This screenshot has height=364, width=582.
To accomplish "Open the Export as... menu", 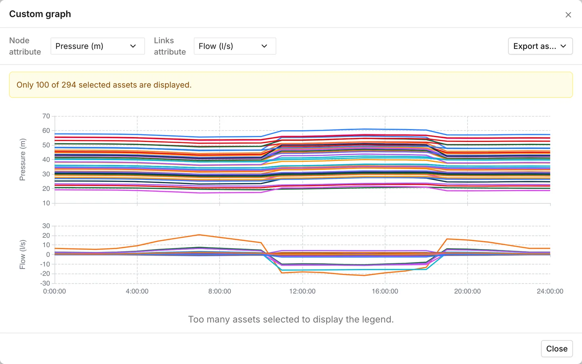I will [x=540, y=46].
